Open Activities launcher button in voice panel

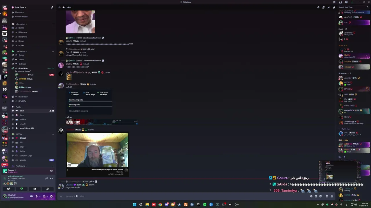34,189
